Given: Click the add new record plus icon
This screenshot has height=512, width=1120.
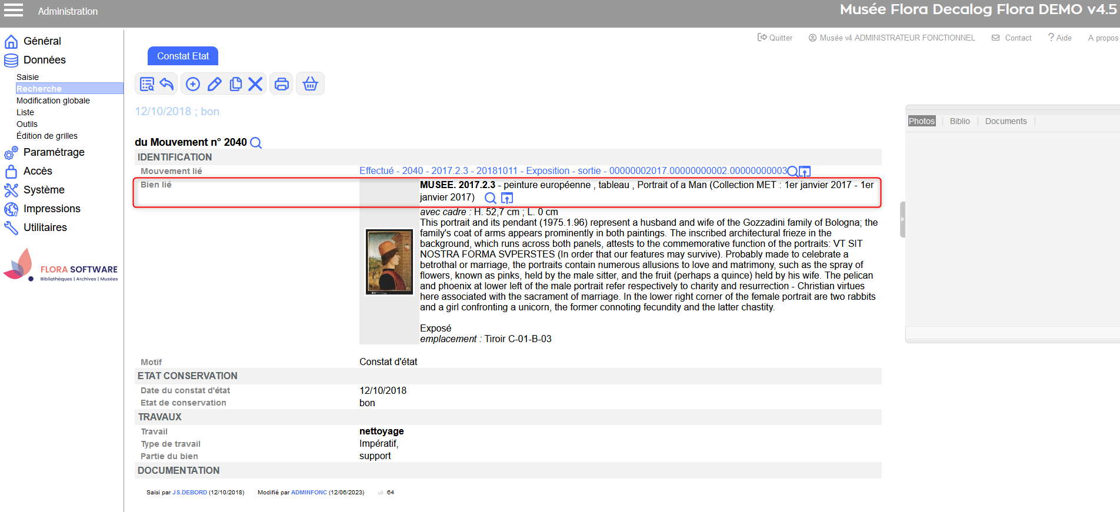Looking at the screenshot, I should click(x=193, y=84).
